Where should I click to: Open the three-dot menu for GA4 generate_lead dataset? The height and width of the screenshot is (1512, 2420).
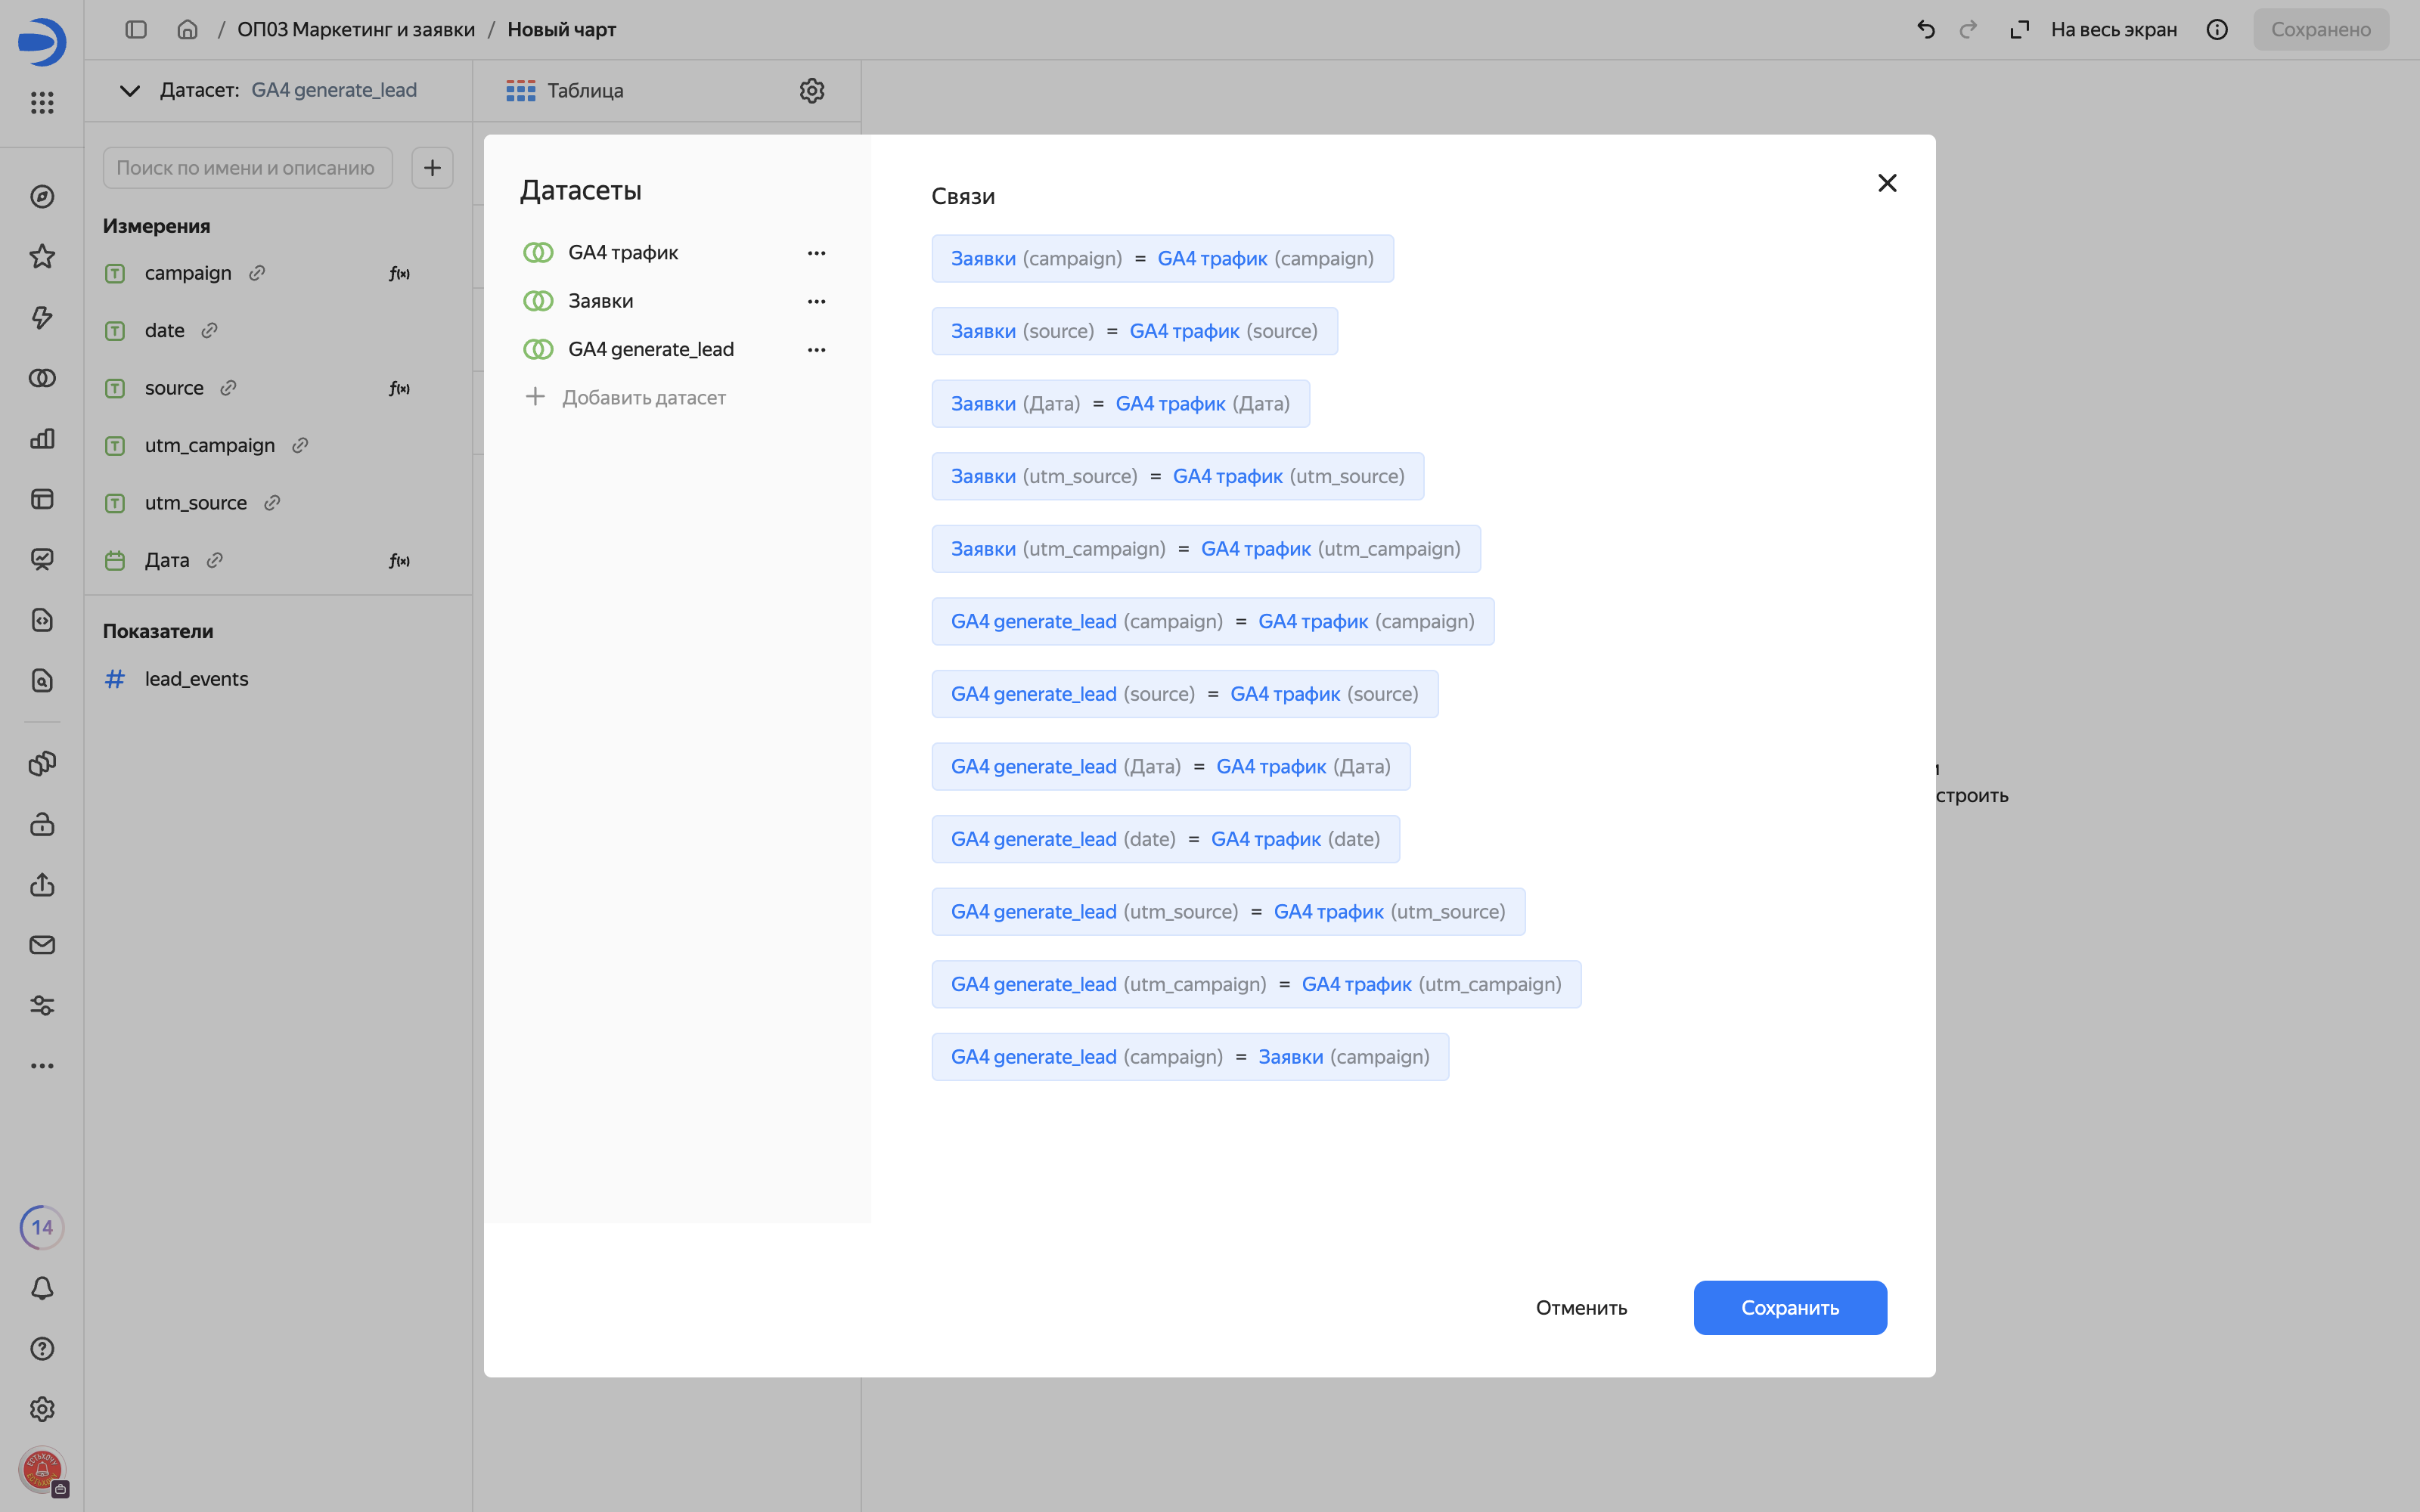(816, 349)
